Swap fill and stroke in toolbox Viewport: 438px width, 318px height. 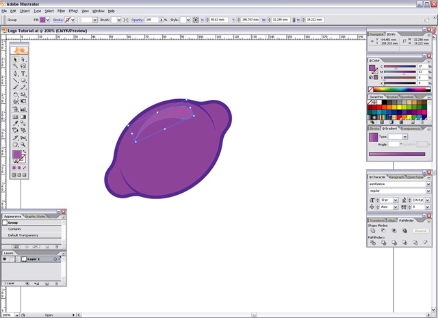pos(25,151)
